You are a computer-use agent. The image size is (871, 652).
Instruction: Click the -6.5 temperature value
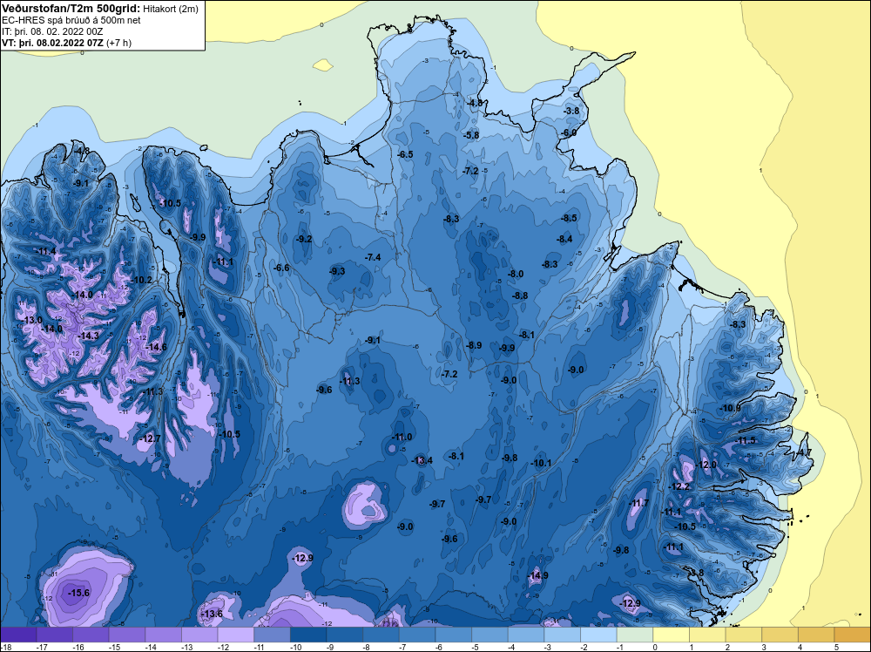405,154
